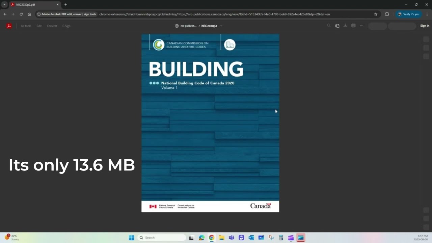
Task: Select the NBC2020p2.pdf browser tab
Action: 35,5
